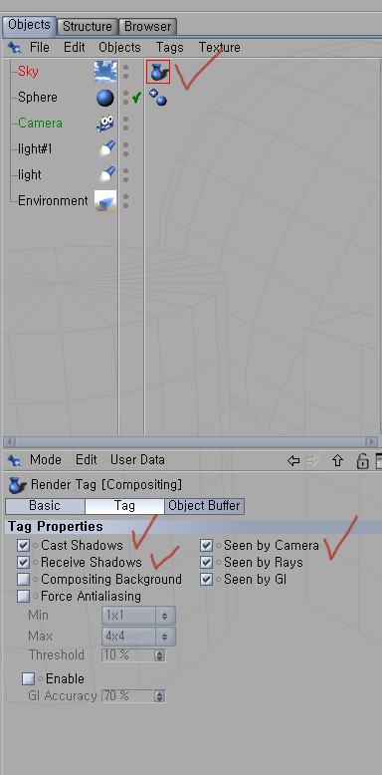Uncheck the Cast Shadows checkbox
Viewport: 382px width, 775px height.
point(23,546)
